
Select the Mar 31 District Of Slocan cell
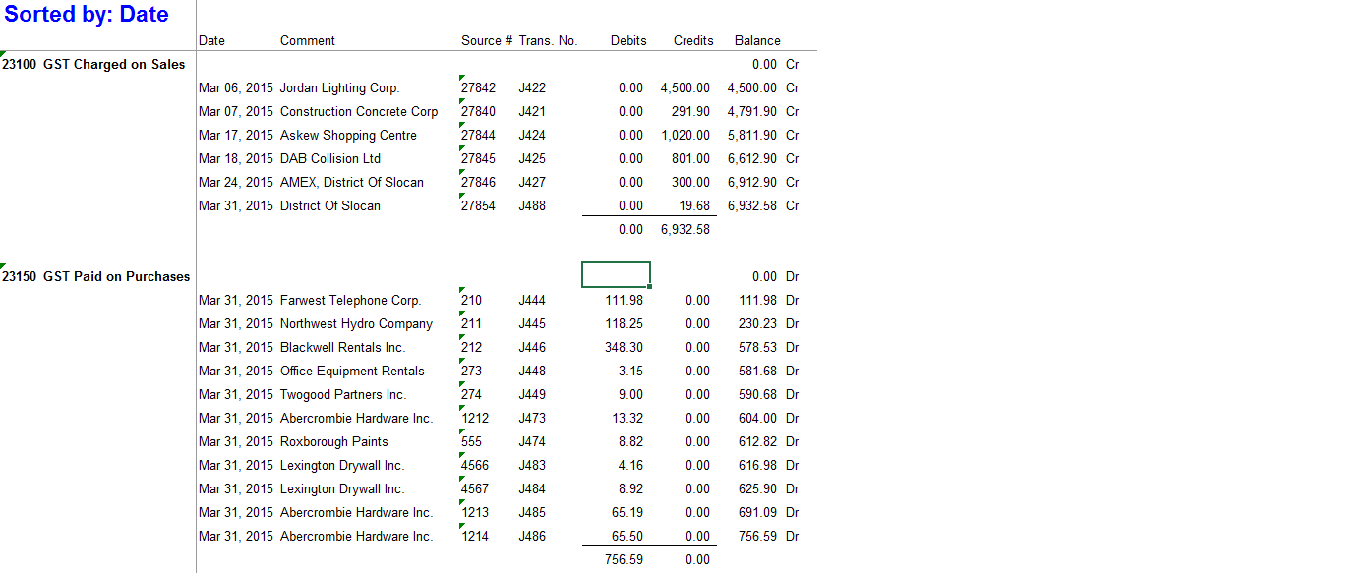click(330, 205)
